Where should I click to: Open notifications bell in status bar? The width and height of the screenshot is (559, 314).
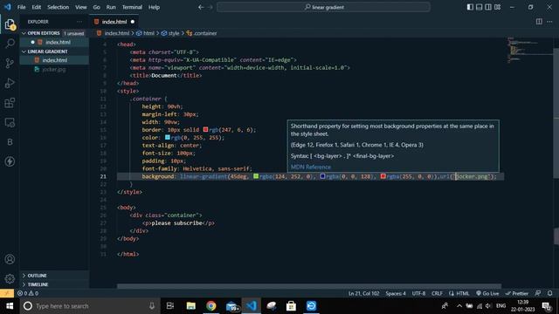(549, 293)
